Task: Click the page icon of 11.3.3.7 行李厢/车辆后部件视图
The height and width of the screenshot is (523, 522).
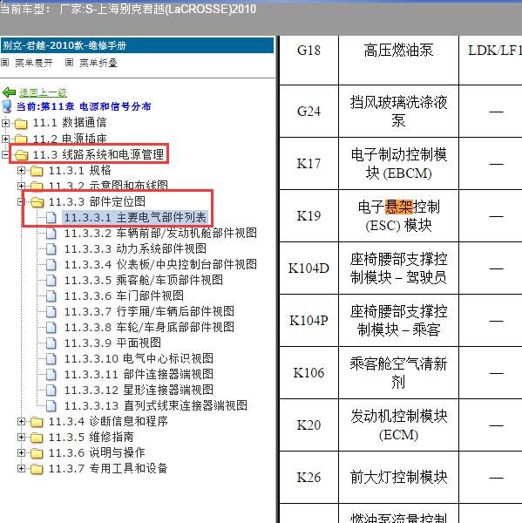Action: tap(51, 311)
